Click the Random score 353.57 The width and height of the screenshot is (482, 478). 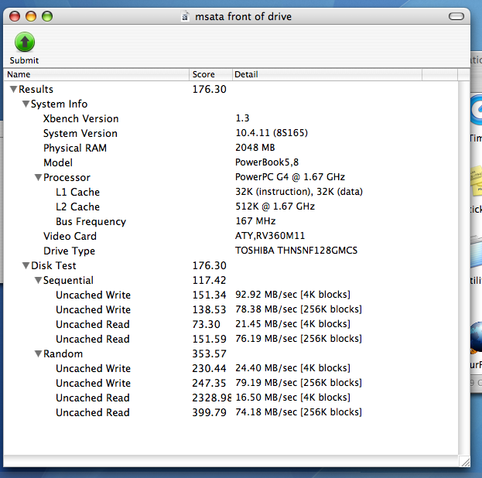pos(210,353)
